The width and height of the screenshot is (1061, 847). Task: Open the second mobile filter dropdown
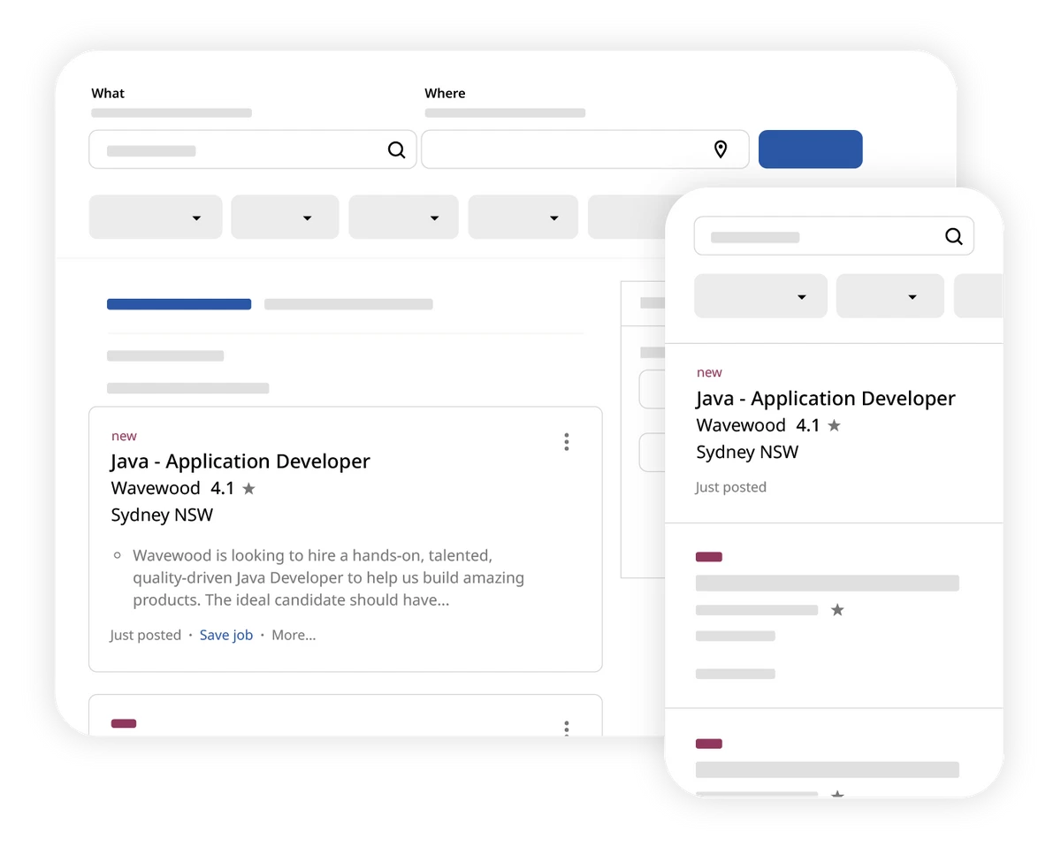889,296
